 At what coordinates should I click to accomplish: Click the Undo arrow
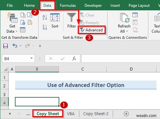pyautogui.click(x=15, y=46)
